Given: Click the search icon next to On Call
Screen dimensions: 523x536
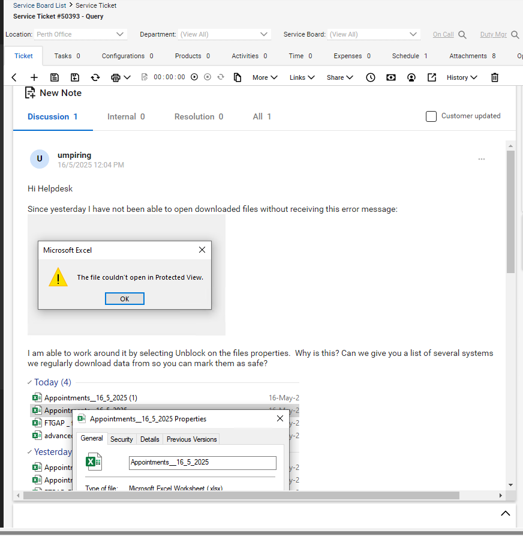Looking at the screenshot, I should click(x=462, y=35).
